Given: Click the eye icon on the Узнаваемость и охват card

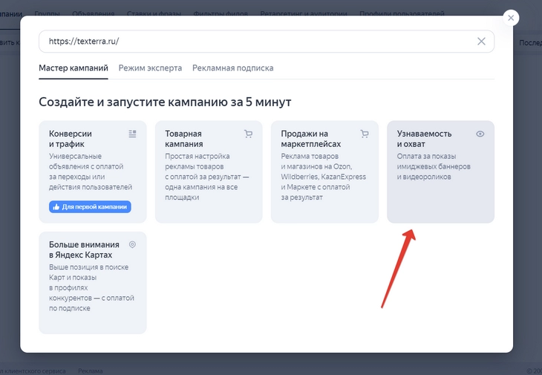Looking at the screenshot, I should coord(480,134).
